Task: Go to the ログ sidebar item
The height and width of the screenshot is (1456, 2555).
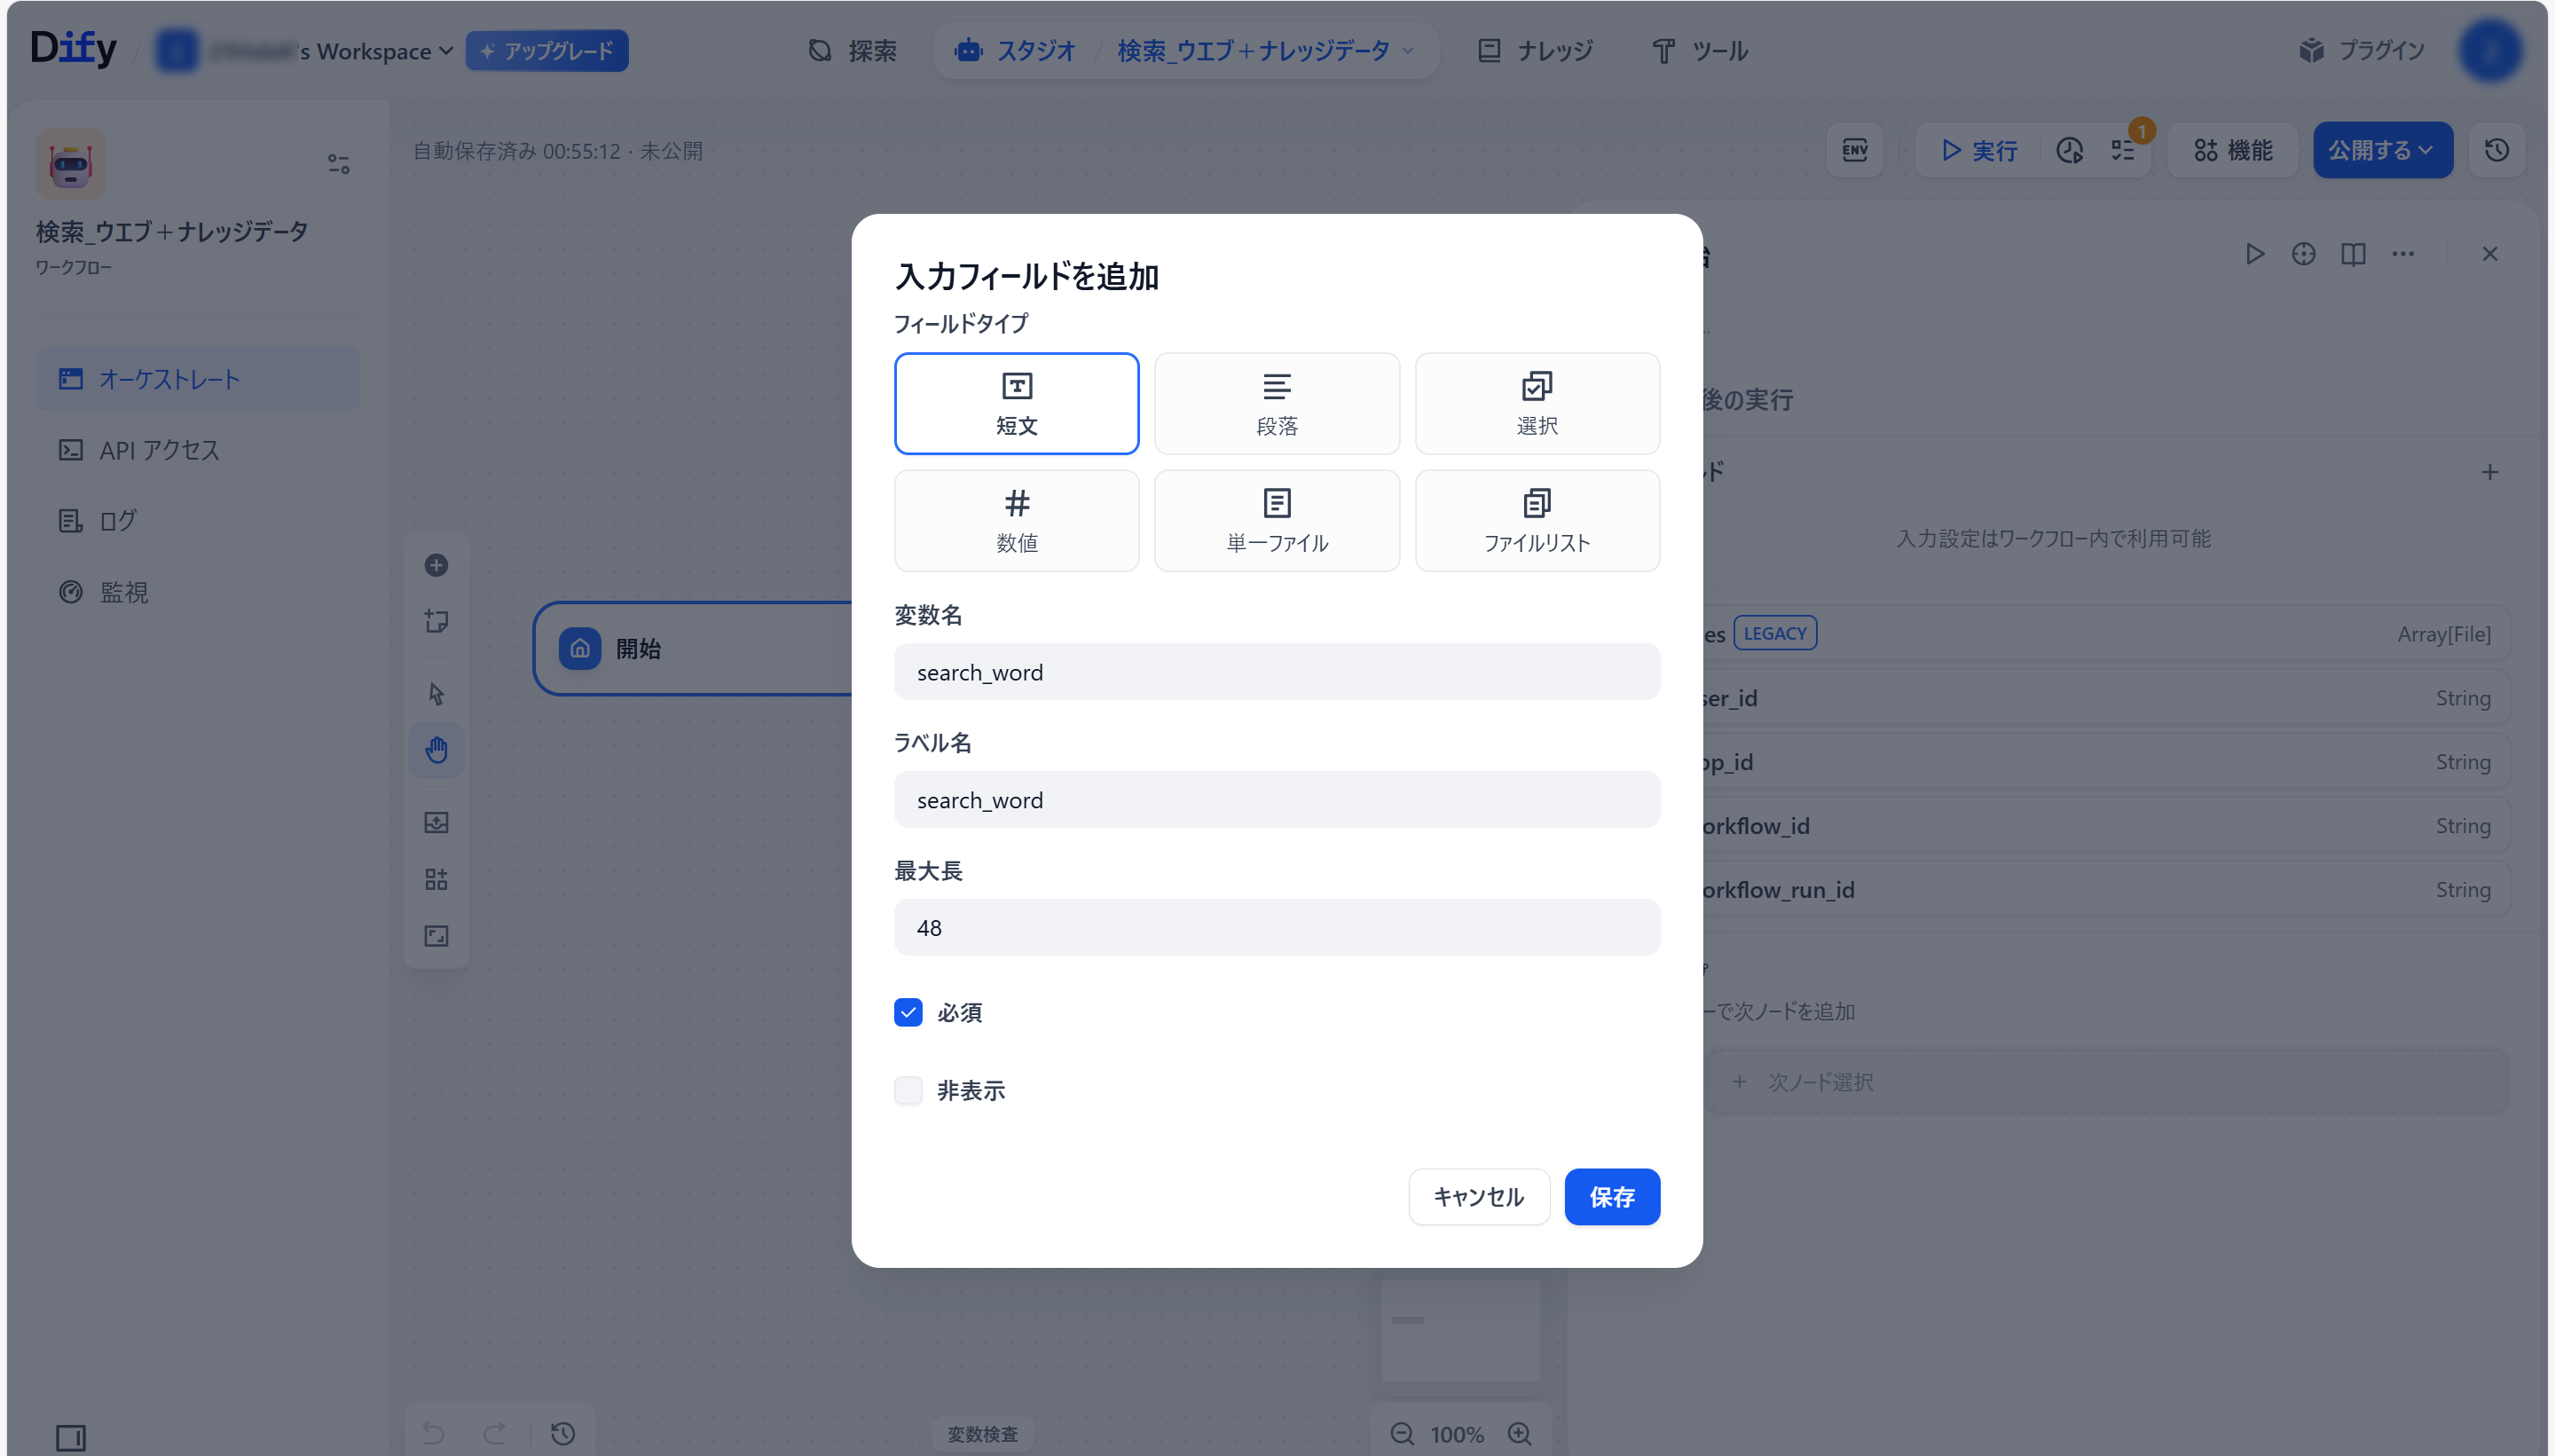Action: point(117,521)
